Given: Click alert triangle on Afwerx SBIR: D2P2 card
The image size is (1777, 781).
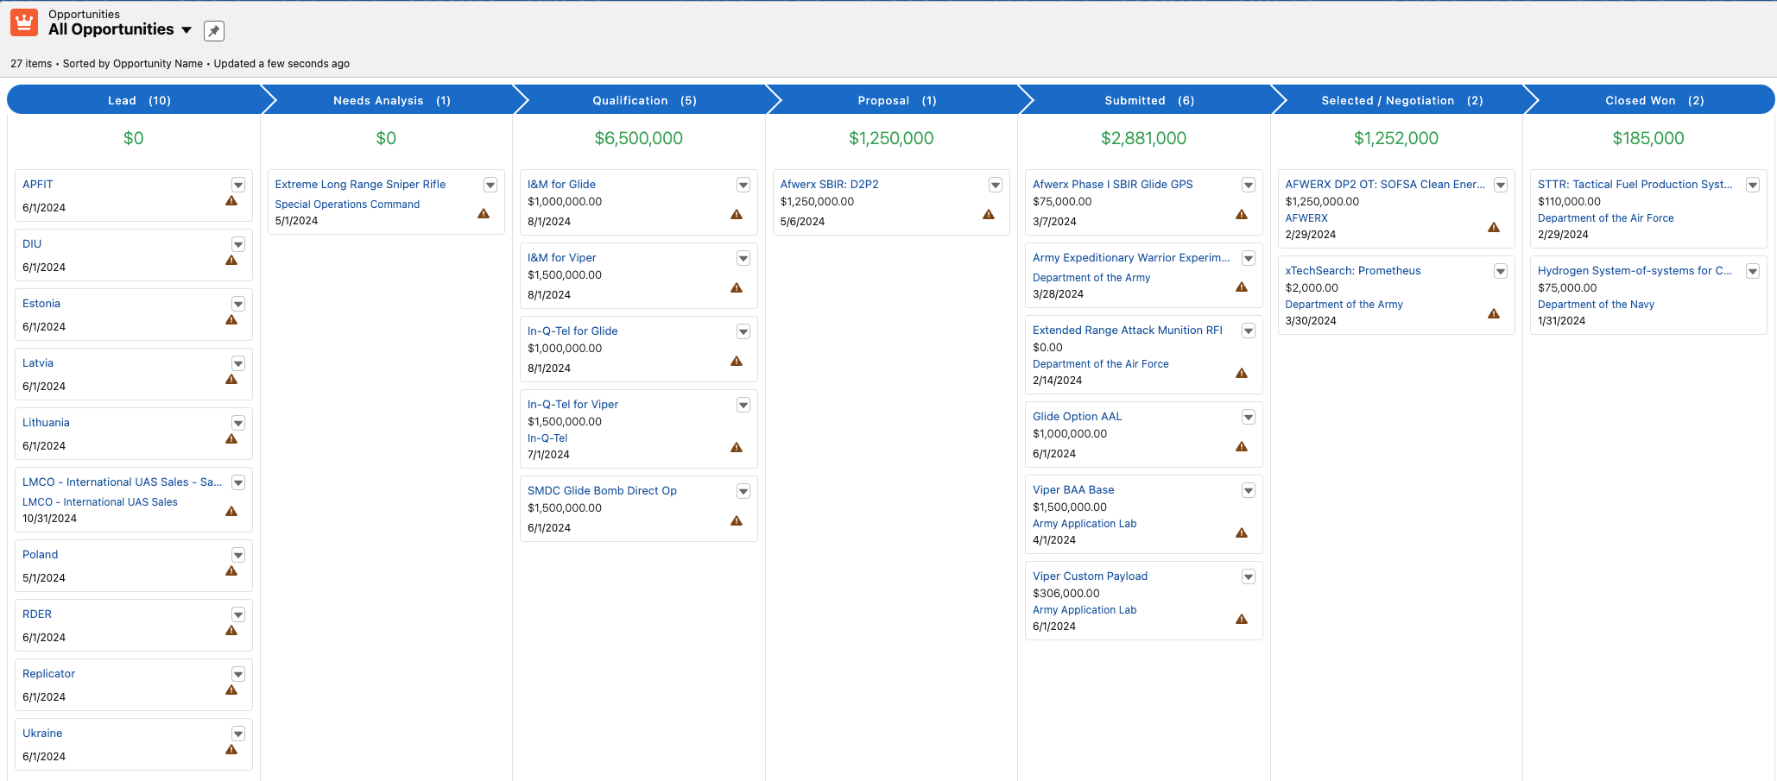Looking at the screenshot, I should (989, 215).
